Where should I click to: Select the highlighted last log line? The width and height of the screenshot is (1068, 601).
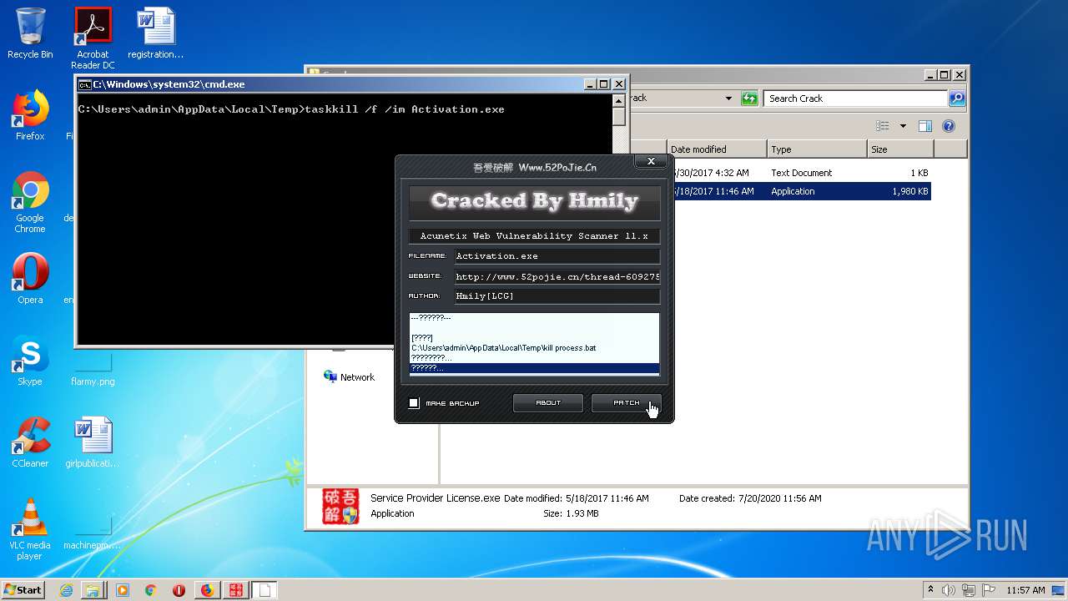click(534, 368)
